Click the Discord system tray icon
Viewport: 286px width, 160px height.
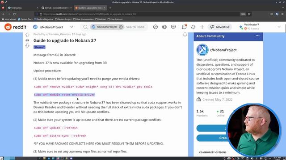pos(229,158)
